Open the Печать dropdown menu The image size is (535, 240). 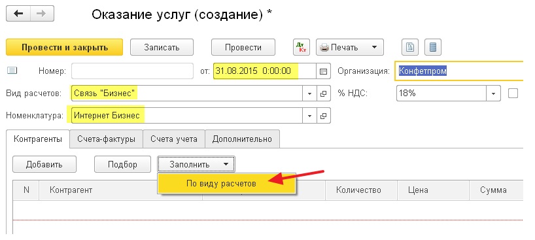point(350,47)
